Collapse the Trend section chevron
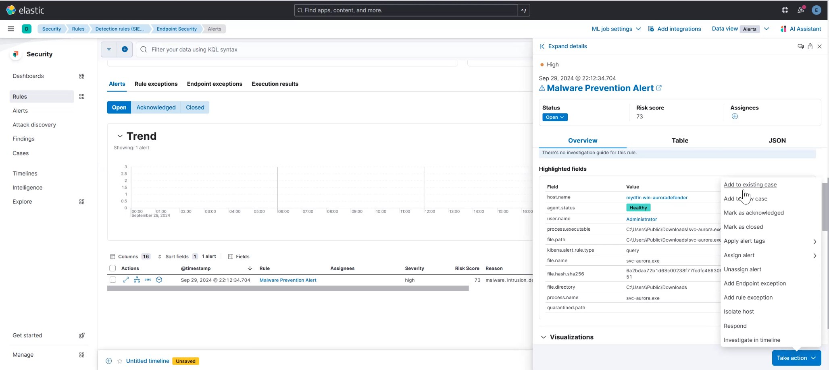Viewport: 829px width, 370px height. point(120,136)
